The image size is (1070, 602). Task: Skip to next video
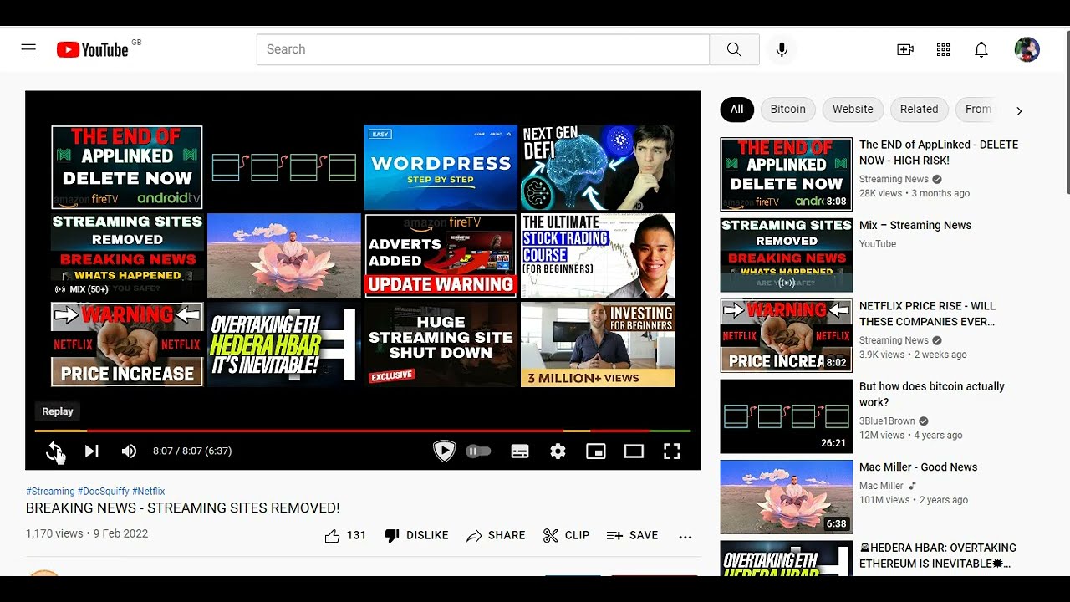[x=92, y=451]
